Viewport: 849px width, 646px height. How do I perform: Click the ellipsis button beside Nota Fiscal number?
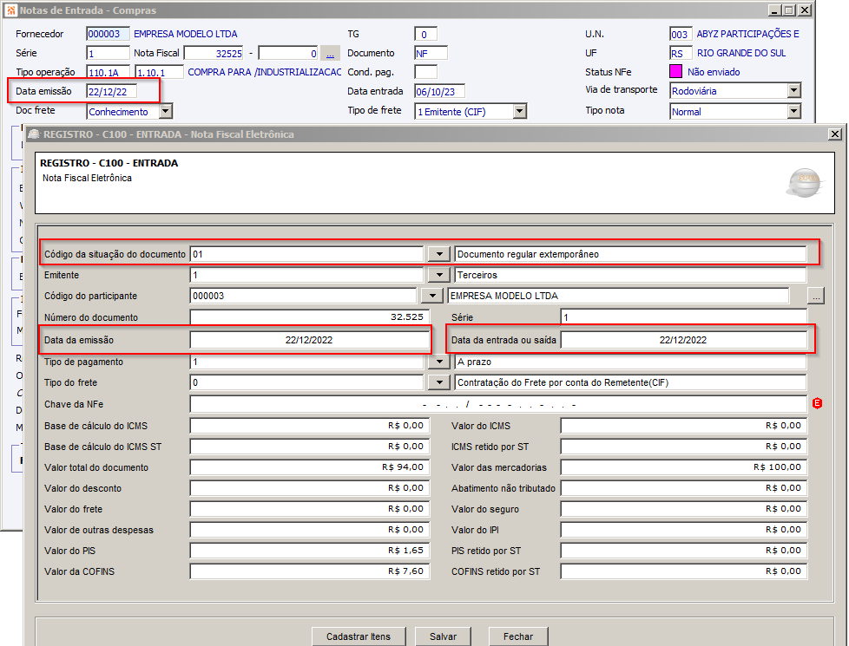pyautogui.click(x=330, y=53)
